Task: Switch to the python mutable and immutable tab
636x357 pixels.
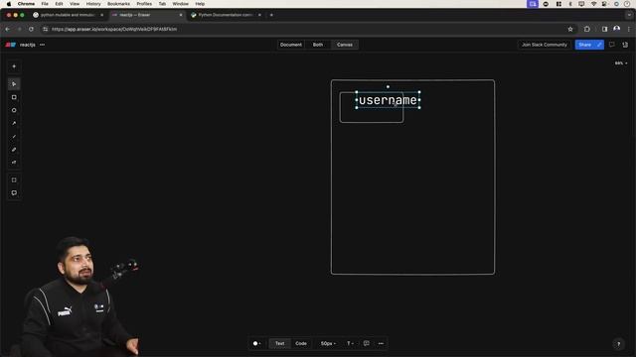Action: pos(68,15)
